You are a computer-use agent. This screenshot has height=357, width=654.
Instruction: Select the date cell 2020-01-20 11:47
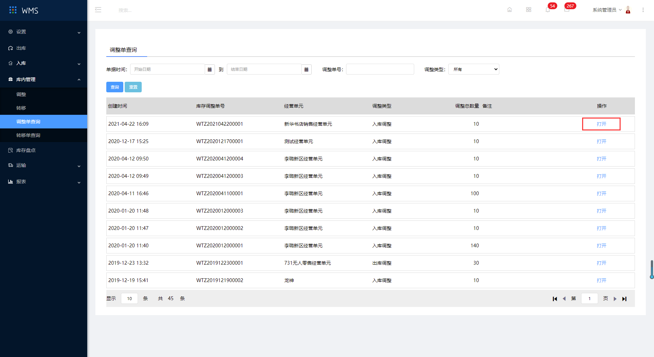[x=128, y=228]
